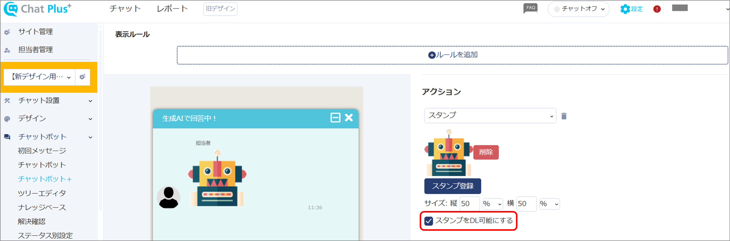Minimize the chat preview widget
This screenshot has width=730, height=241.
click(x=335, y=117)
